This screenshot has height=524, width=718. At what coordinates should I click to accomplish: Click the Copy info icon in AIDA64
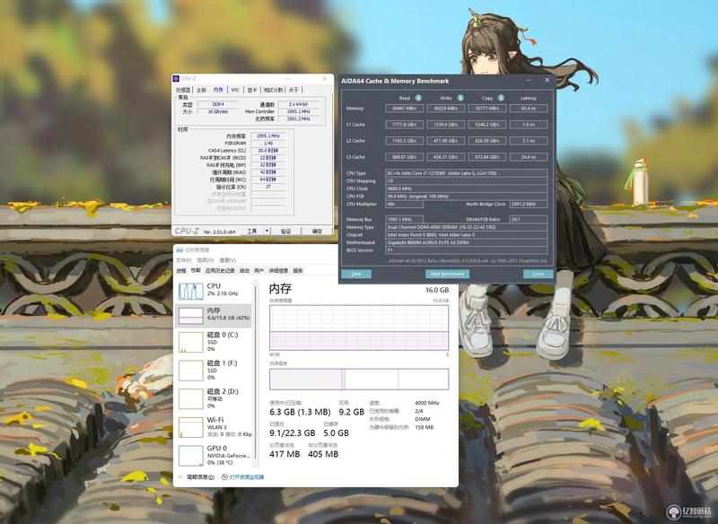pos(501,98)
